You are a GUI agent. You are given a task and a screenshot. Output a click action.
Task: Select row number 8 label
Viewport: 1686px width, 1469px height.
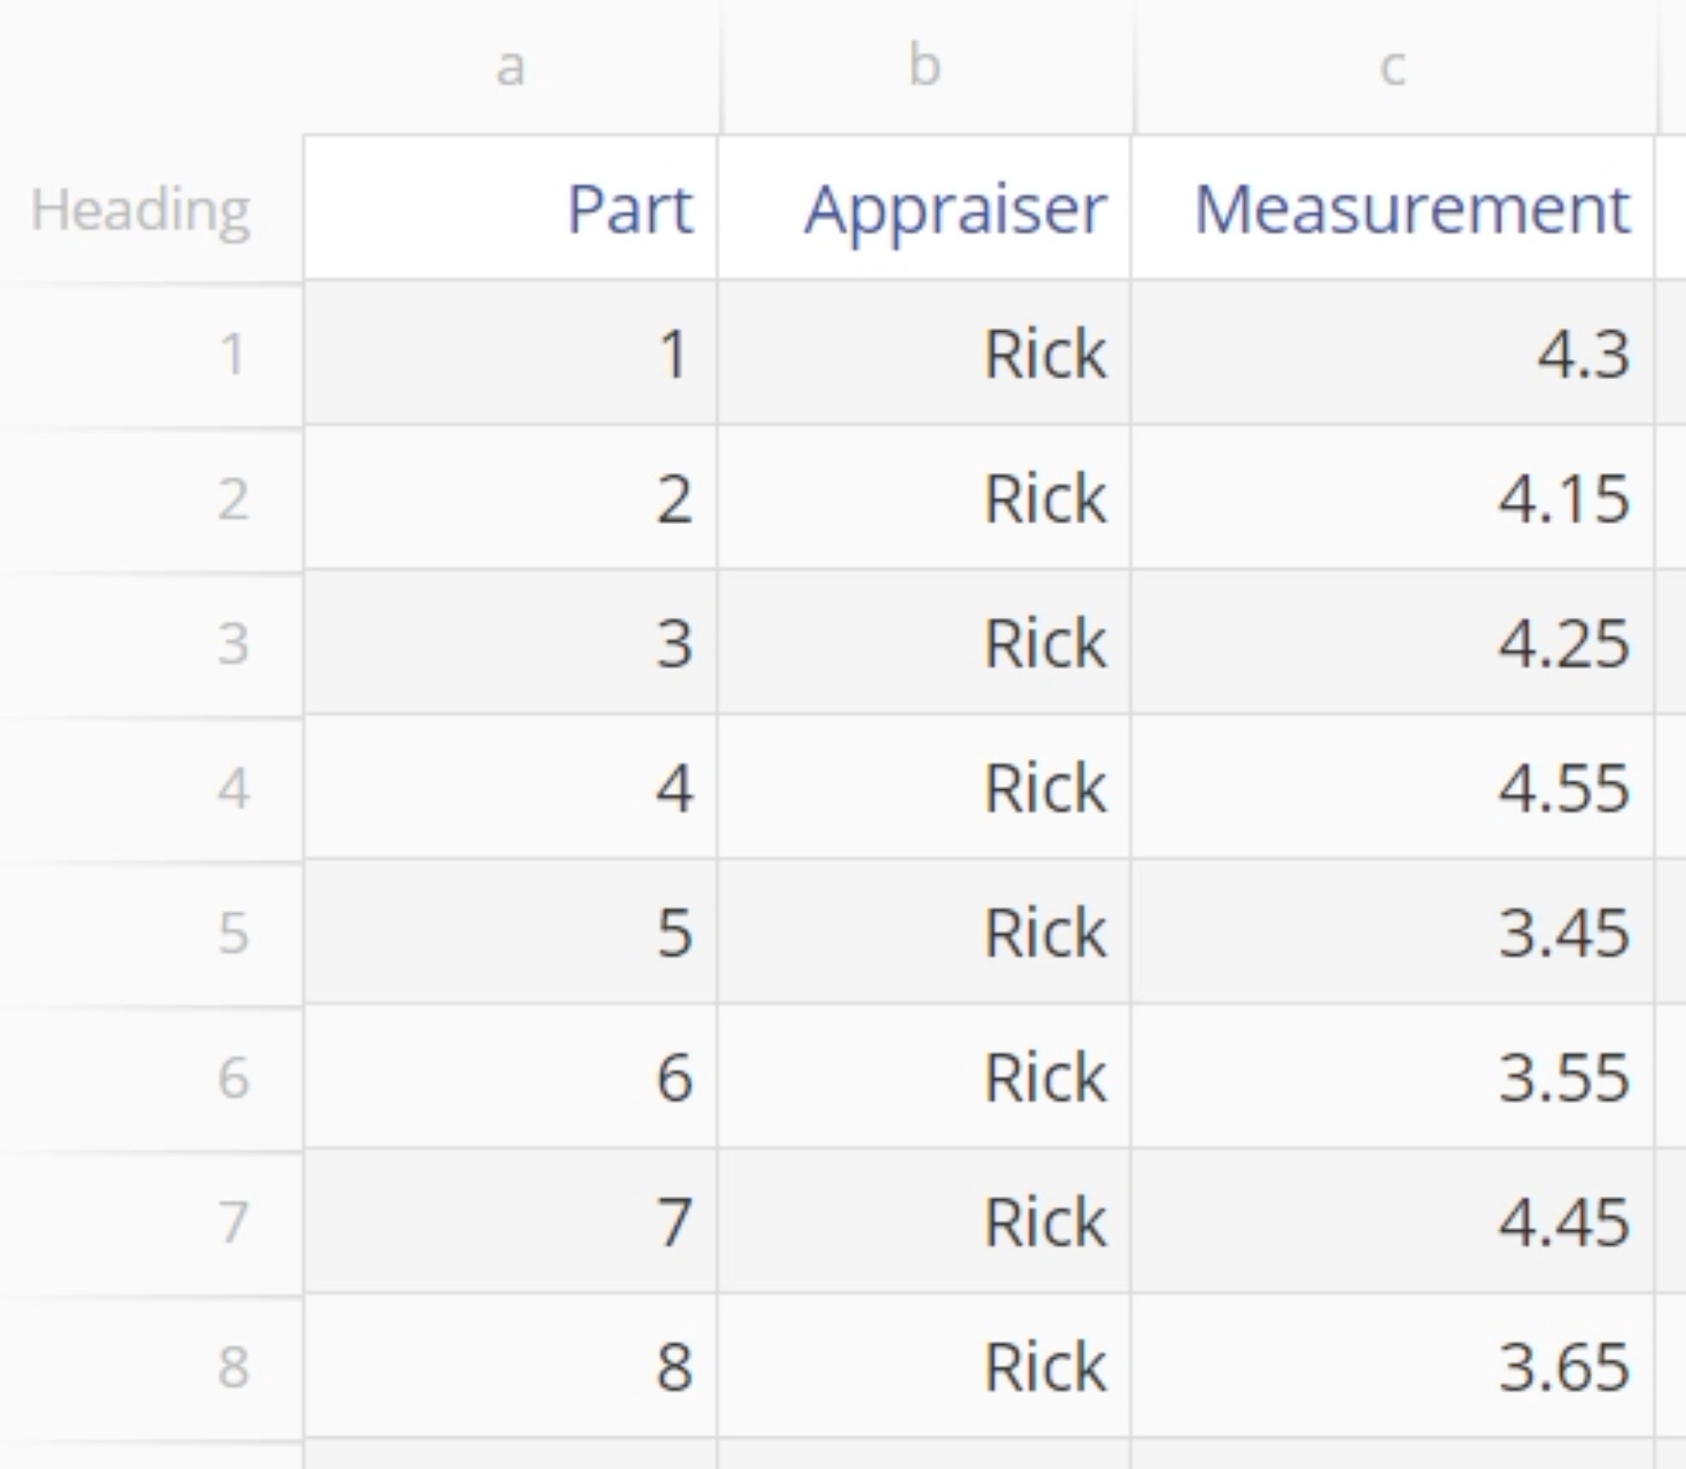(x=151, y=1365)
